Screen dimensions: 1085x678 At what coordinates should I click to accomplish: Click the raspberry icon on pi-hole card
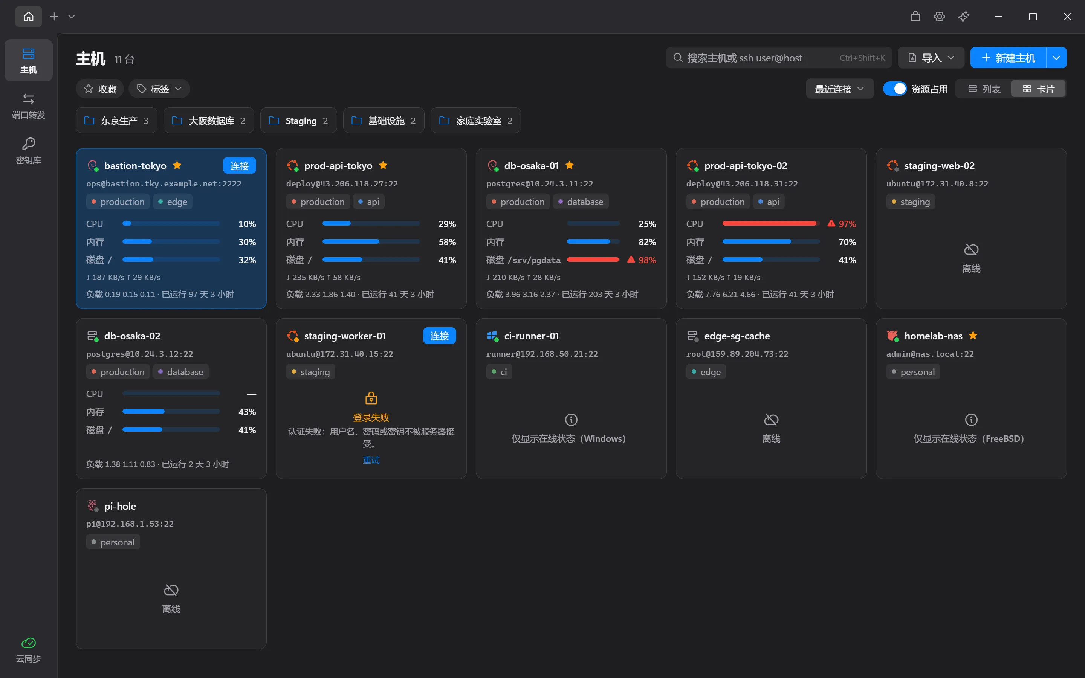tap(92, 506)
